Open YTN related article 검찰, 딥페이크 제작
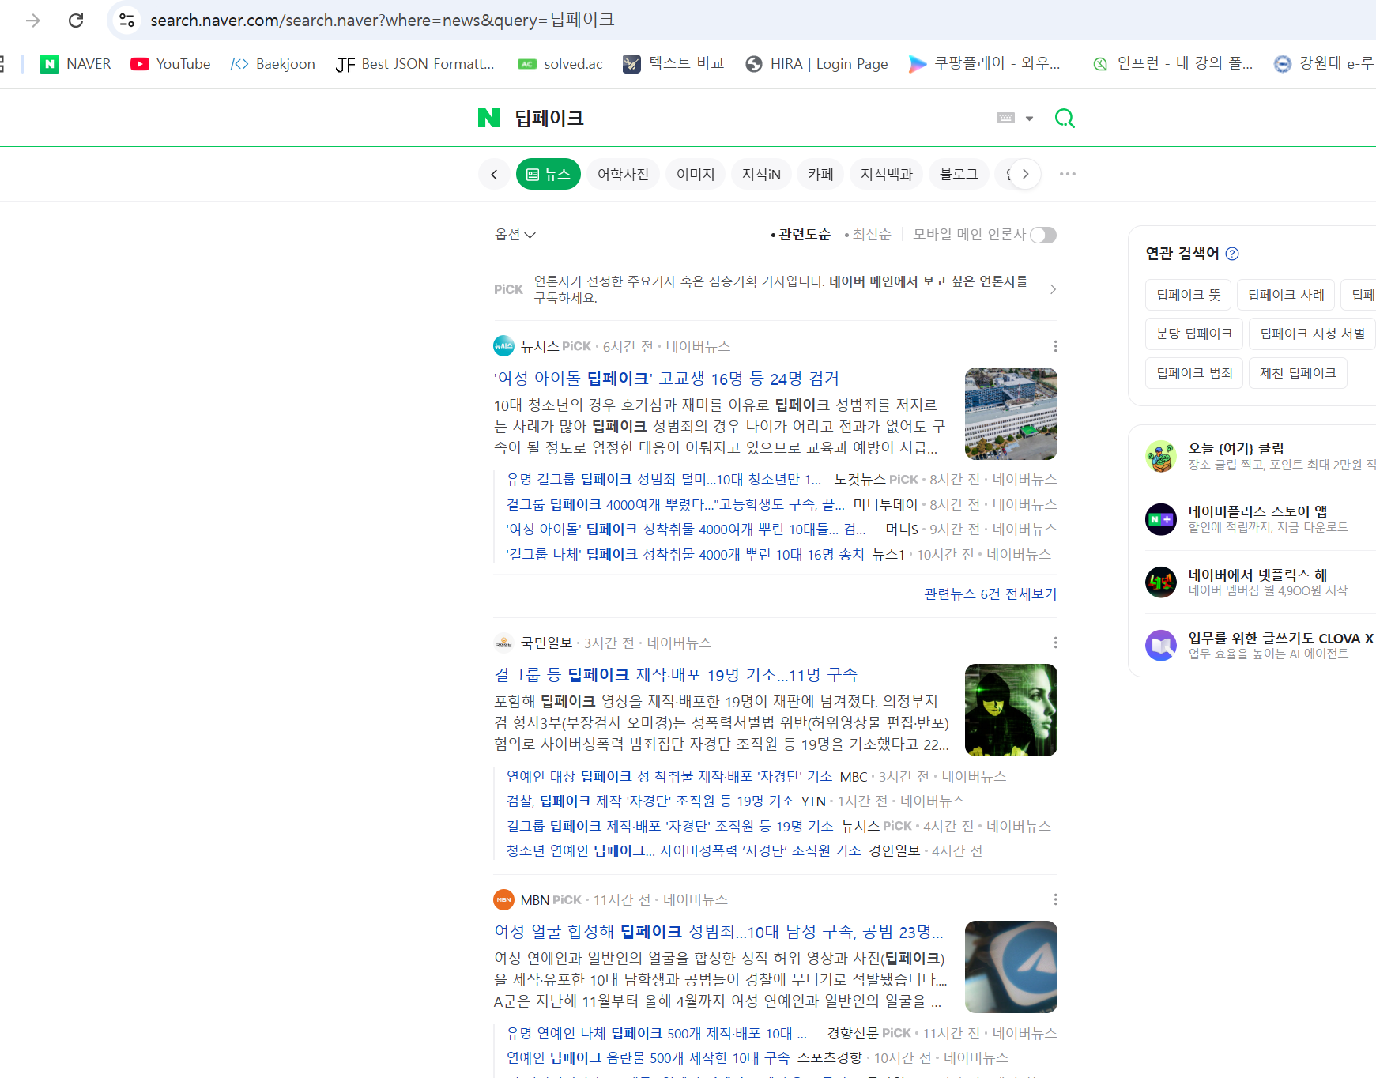The width and height of the screenshot is (1376, 1078). click(x=650, y=801)
